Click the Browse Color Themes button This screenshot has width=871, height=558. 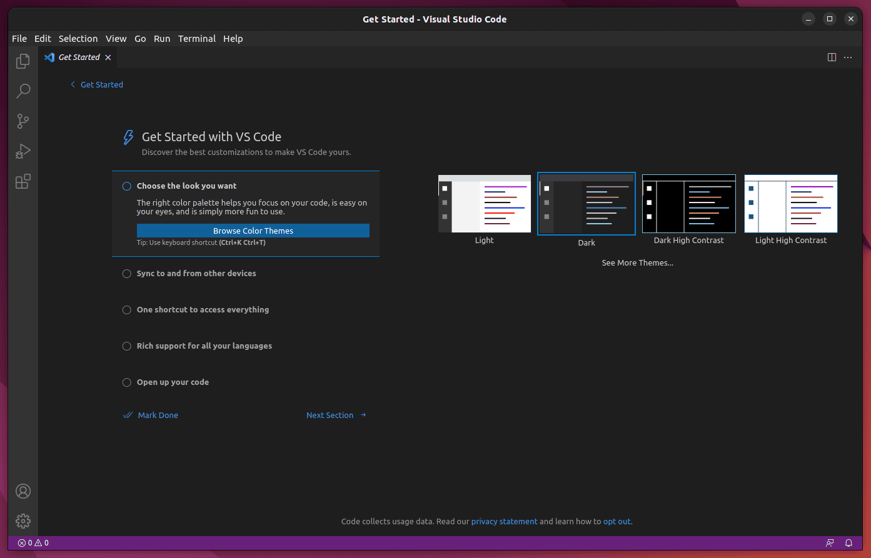coord(253,231)
